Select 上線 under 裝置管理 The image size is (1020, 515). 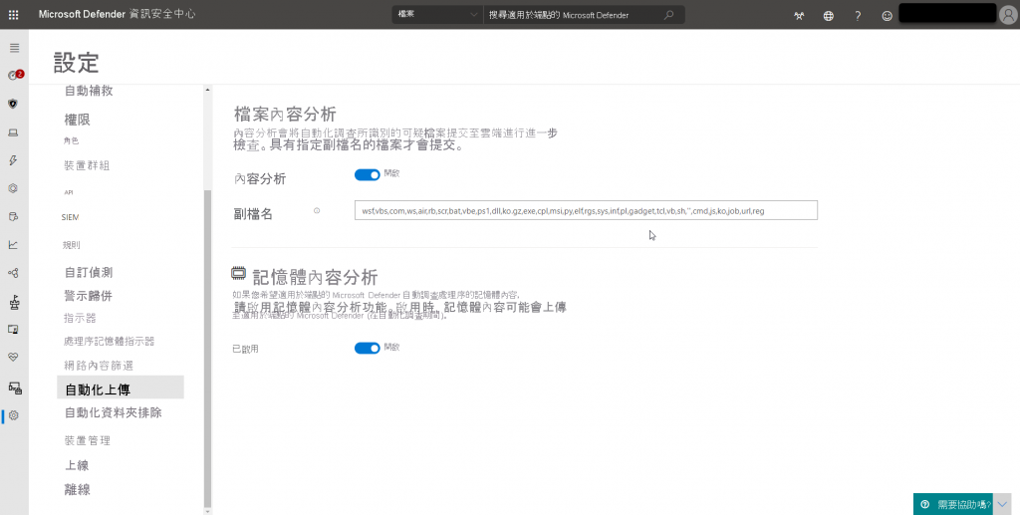click(x=77, y=465)
